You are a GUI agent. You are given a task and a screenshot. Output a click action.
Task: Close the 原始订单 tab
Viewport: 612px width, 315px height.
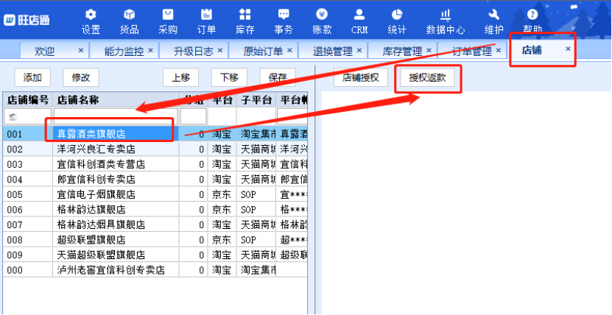pyautogui.click(x=289, y=50)
